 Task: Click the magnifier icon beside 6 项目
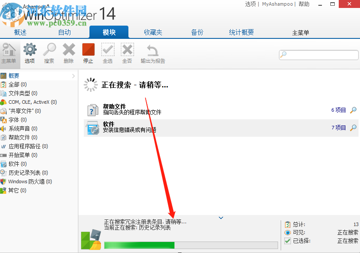(353, 110)
